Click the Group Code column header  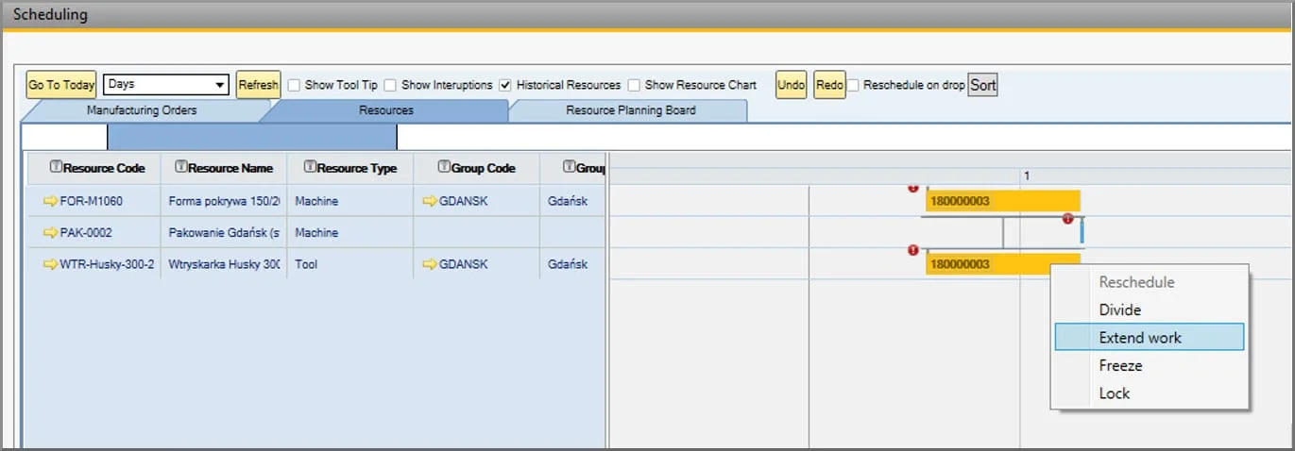(476, 168)
